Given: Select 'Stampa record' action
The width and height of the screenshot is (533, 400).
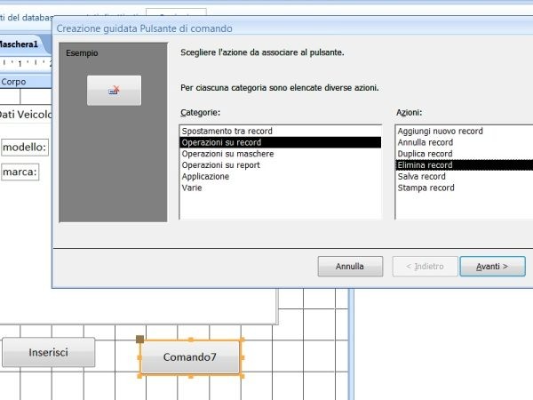Looking at the screenshot, I should (426, 188).
